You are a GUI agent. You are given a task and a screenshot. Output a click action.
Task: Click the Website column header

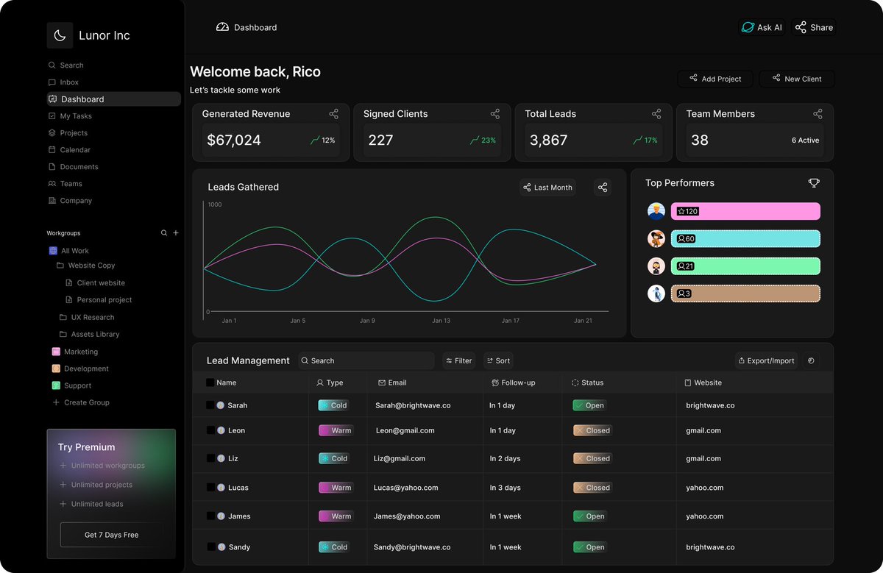[703, 382]
